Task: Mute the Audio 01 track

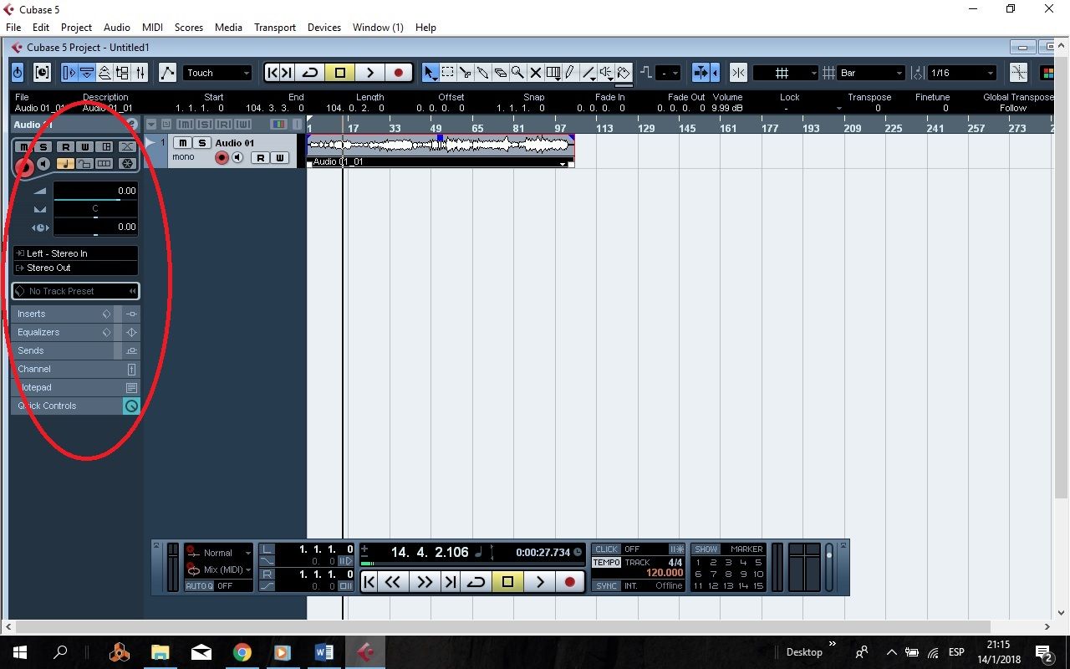Action: click(x=182, y=143)
